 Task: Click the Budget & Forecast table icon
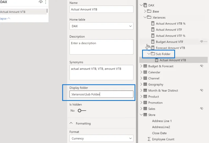(x=145, y=66)
